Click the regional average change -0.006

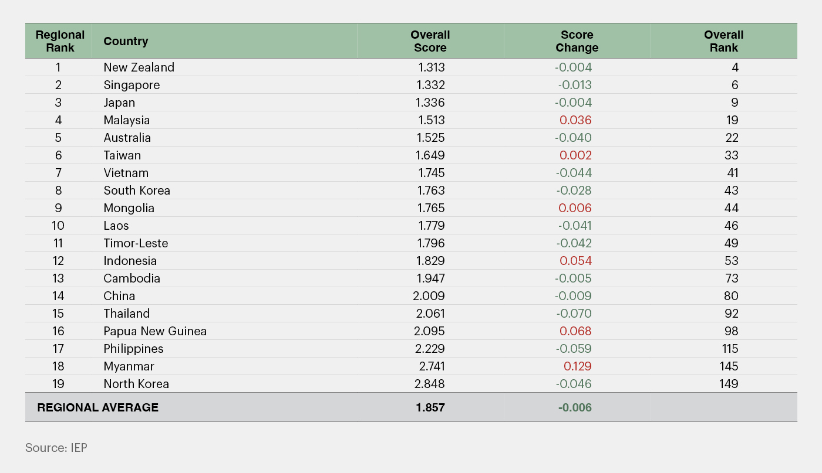(x=575, y=407)
